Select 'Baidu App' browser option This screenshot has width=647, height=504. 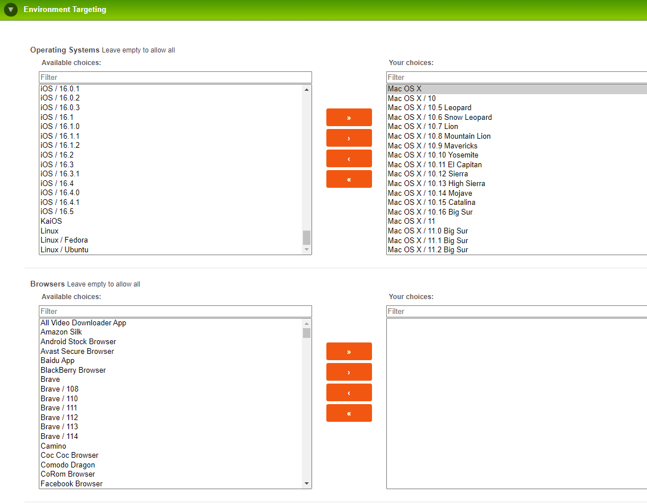point(171,361)
